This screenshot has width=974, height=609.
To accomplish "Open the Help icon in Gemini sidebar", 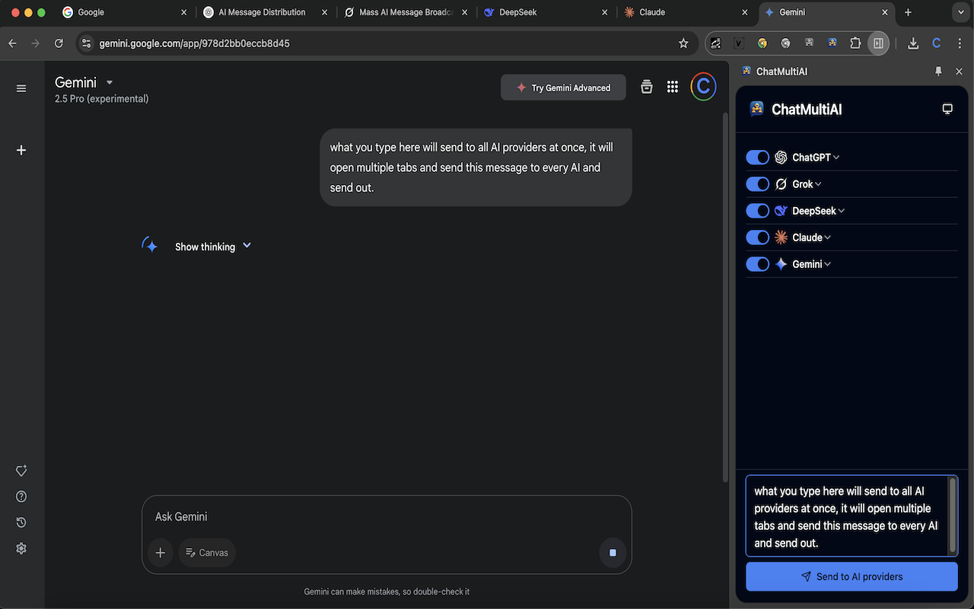I will tap(21, 496).
